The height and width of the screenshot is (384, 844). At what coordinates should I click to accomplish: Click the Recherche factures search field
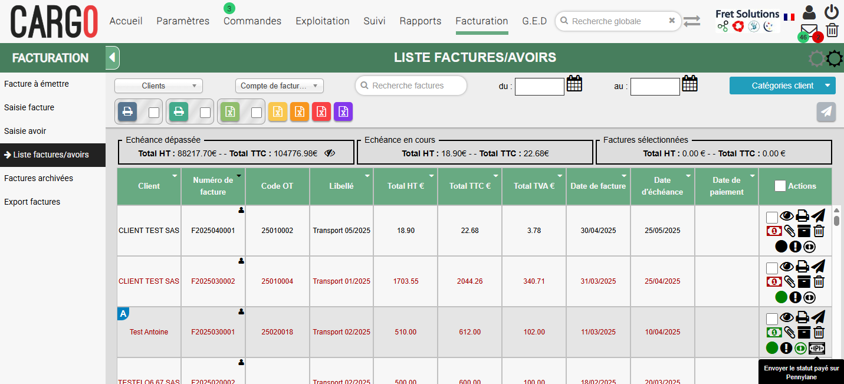point(411,86)
